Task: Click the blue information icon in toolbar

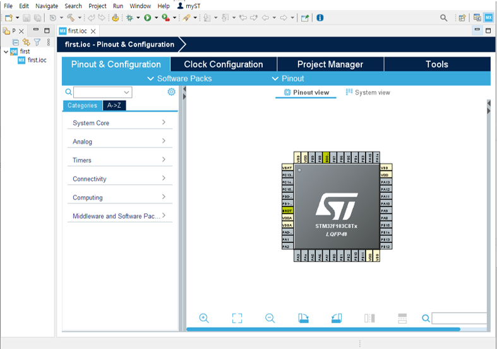Action: [320, 18]
